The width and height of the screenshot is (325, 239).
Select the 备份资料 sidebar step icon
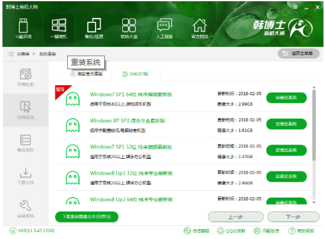25,140
